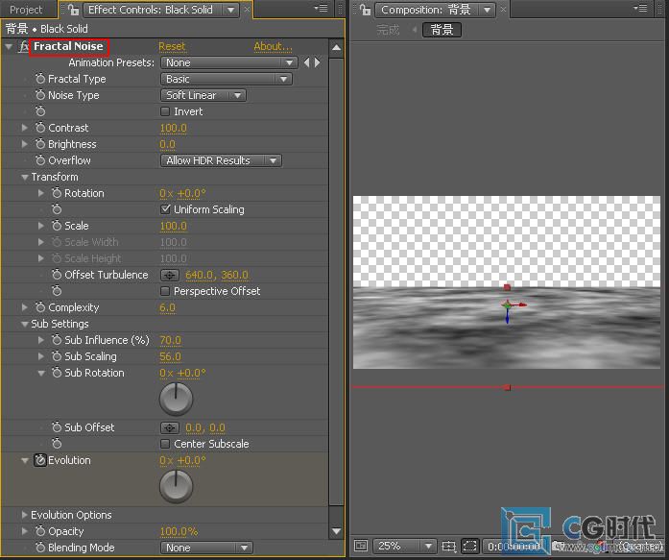Click Brightness stopwatch icon

pyautogui.click(x=40, y=144)
